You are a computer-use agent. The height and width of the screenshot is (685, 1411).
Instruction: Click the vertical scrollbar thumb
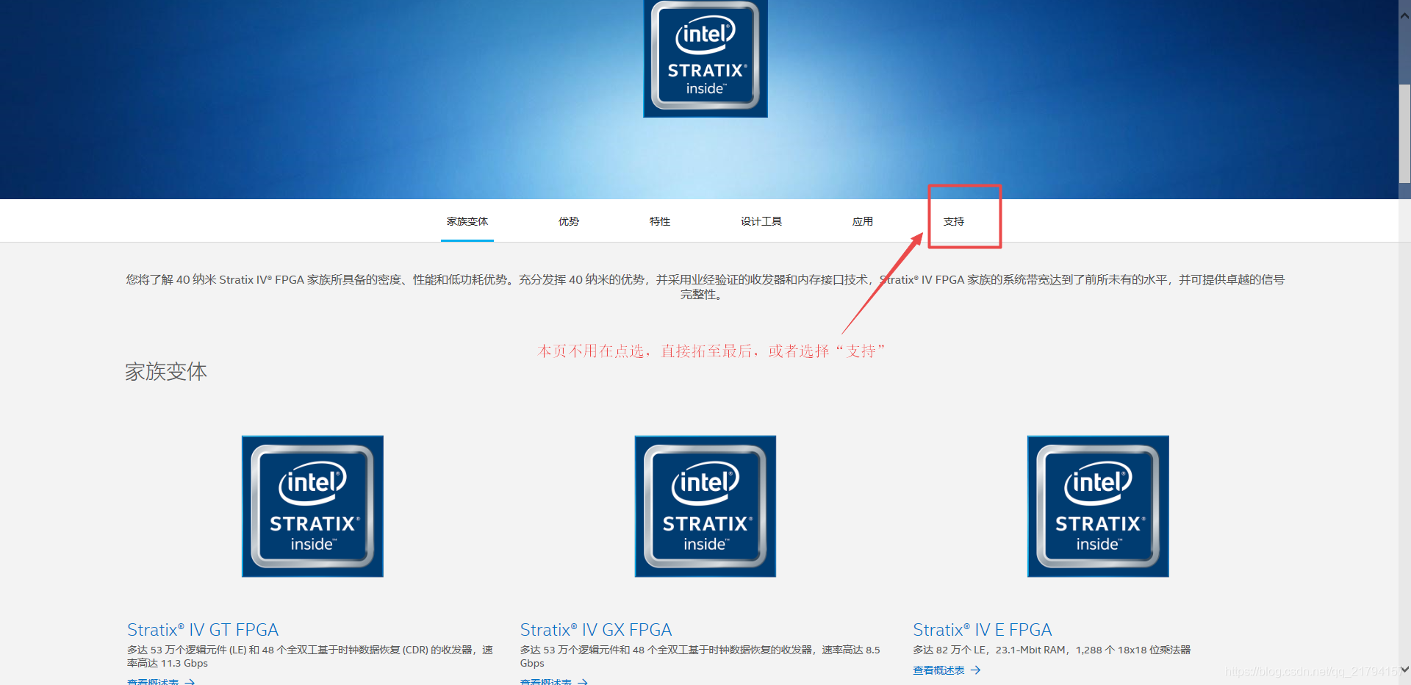[x=1404, y=133]
